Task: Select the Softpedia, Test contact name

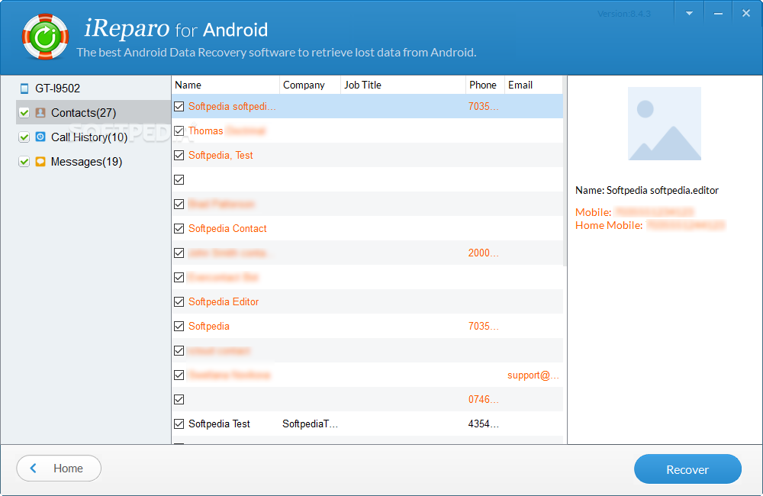Action: pos(221,155)
